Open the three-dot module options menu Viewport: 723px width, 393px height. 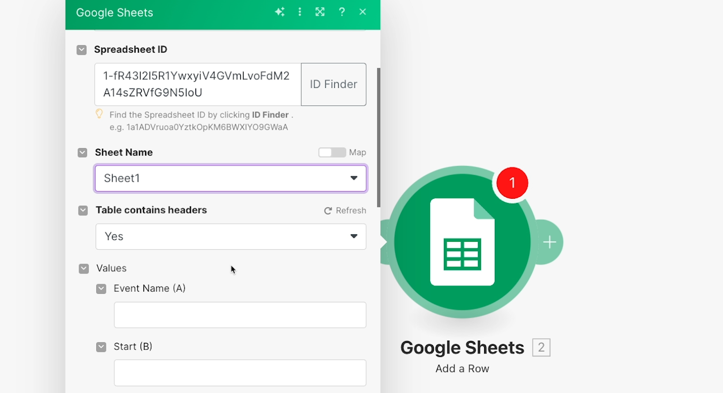click(x=300, y=12)
